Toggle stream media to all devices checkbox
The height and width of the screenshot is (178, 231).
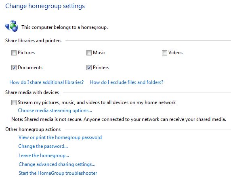pyautogui.click(x=14, y=102)
